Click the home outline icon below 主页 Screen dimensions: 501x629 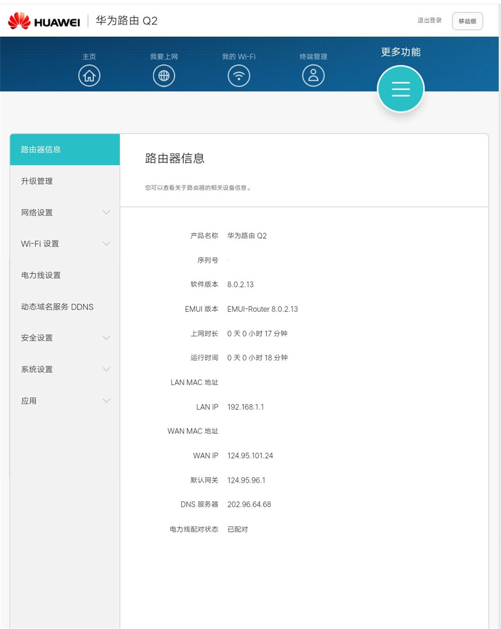89,75
